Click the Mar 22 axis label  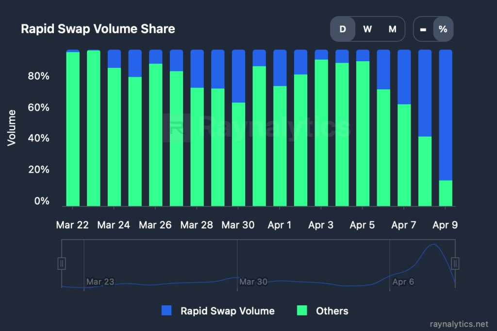[x=72, y=225]
